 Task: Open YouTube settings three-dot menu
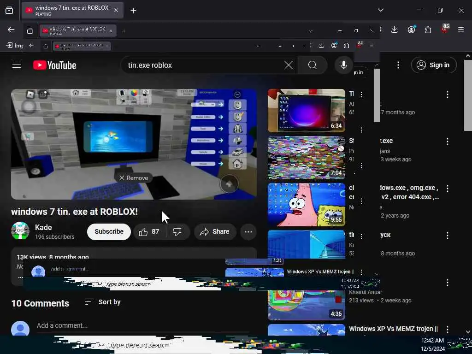pyautogui.click(x=398, y=65)
